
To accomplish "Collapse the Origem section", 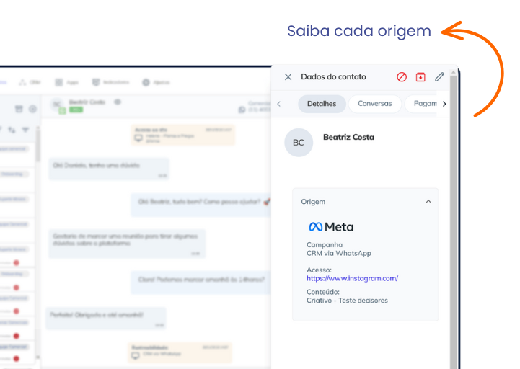I will (x=428, y=202).
